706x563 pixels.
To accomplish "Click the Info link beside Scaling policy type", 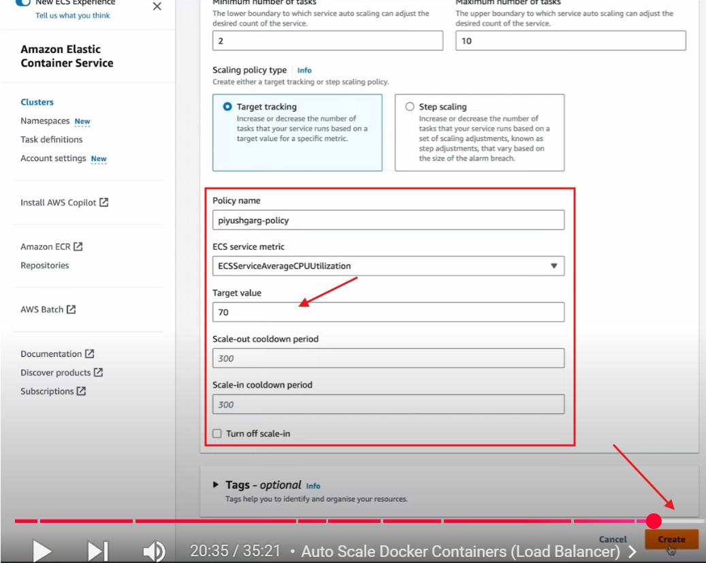I will pos(304,70).
